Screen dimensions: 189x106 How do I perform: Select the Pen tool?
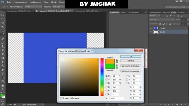pos(3,70)
